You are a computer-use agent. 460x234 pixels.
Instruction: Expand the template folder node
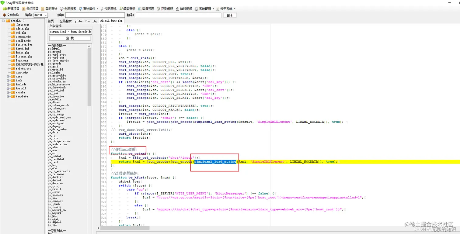click(8, 96)
